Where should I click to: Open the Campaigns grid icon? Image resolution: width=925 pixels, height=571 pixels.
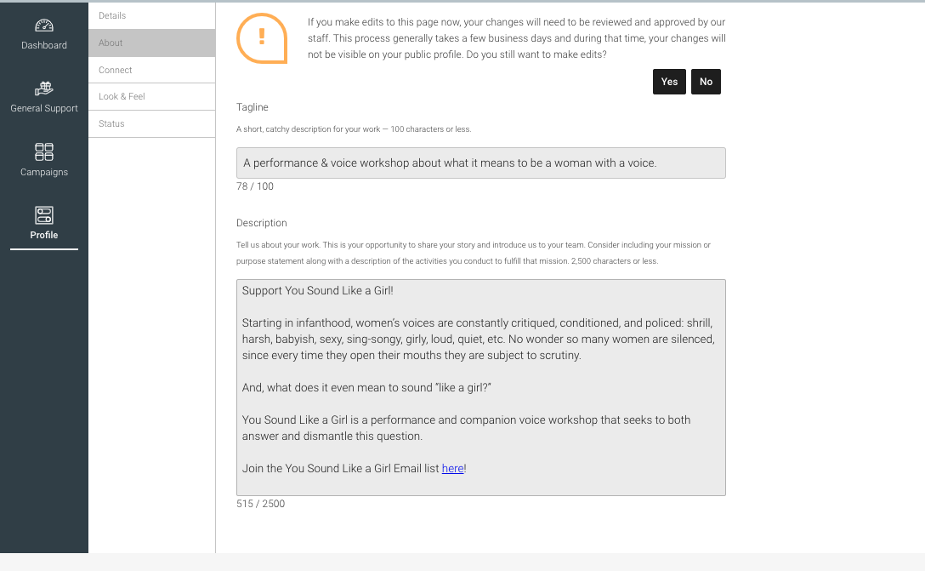(44, 151)
